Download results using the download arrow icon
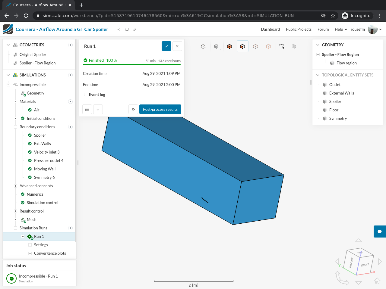Image resolution: width=386 pixels, height=289 pixels. (98, 109)
